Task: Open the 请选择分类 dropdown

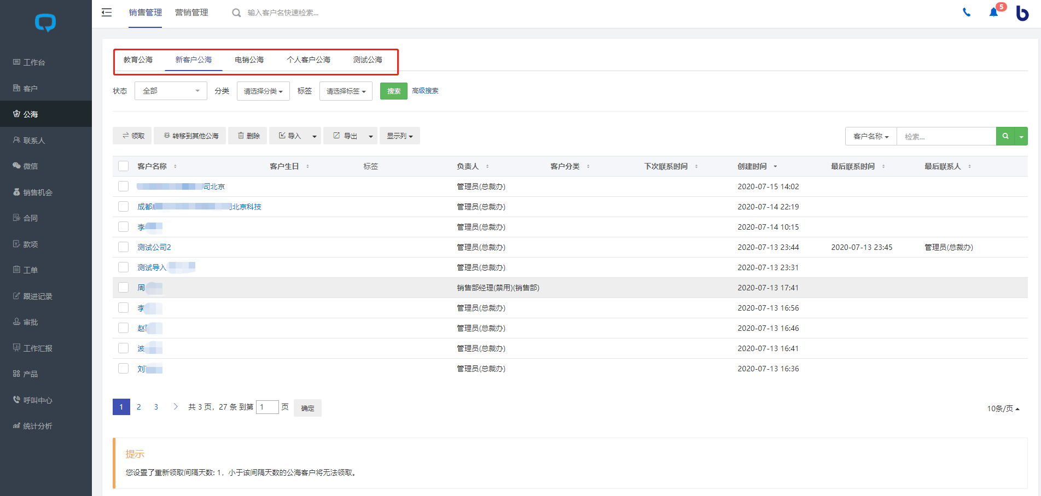Action: (x=263, y=91)
